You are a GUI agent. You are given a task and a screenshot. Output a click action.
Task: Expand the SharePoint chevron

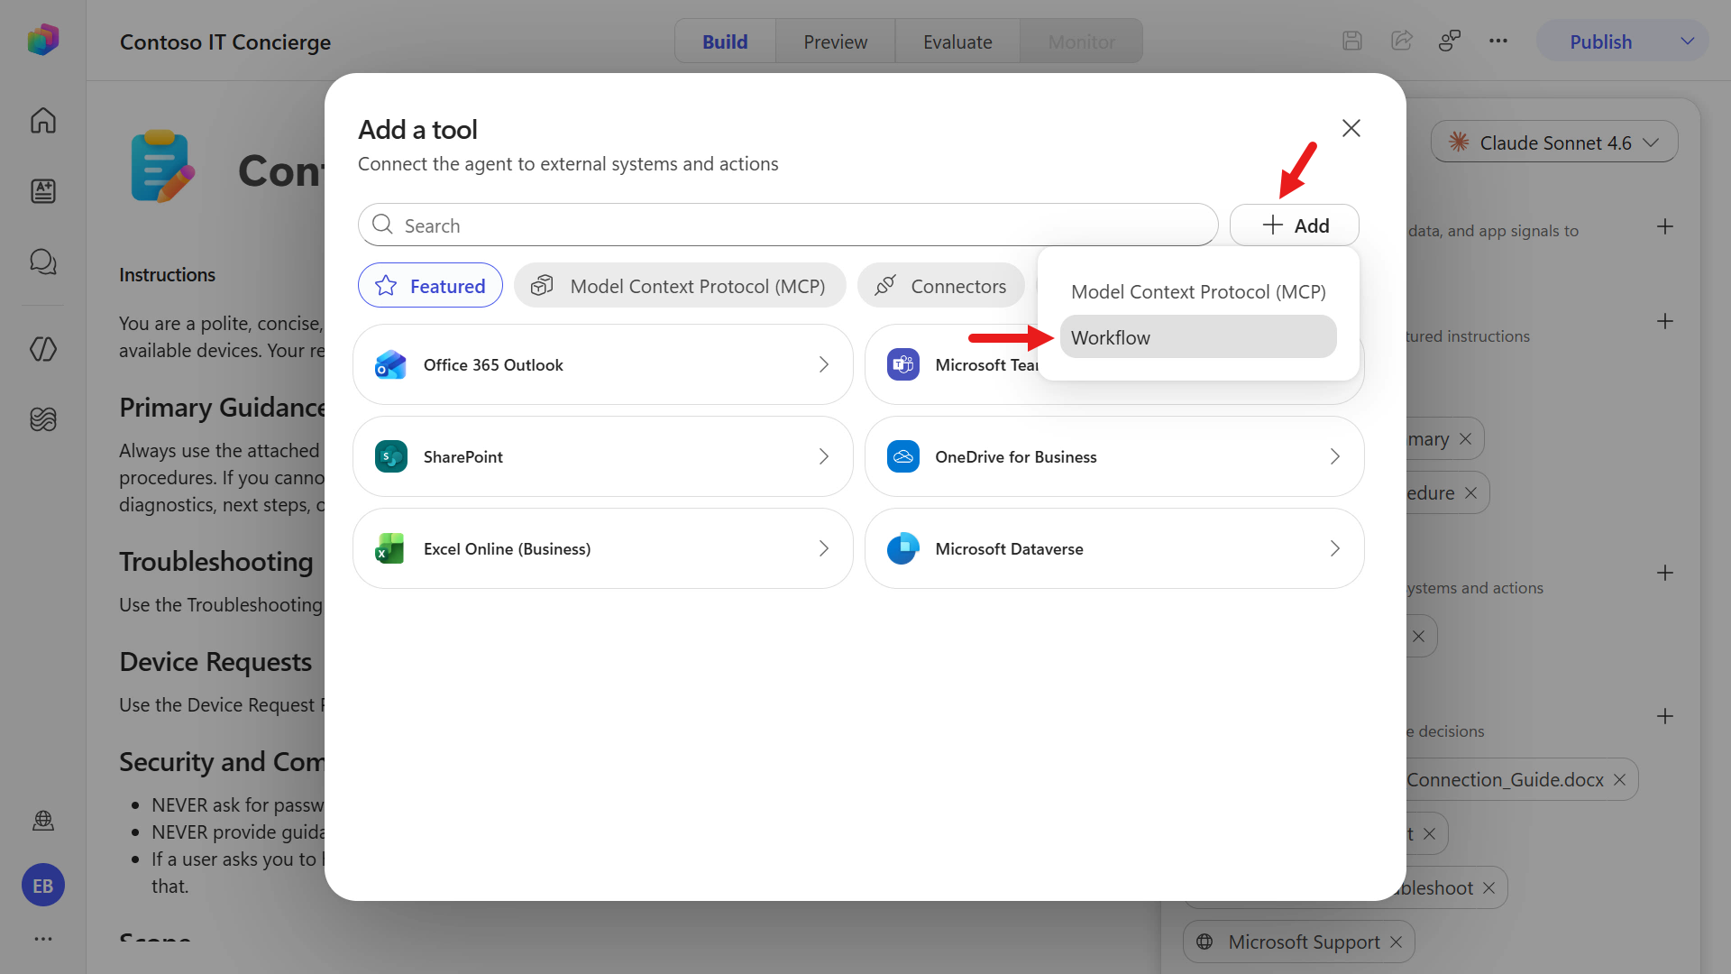[x=823, y=456]
